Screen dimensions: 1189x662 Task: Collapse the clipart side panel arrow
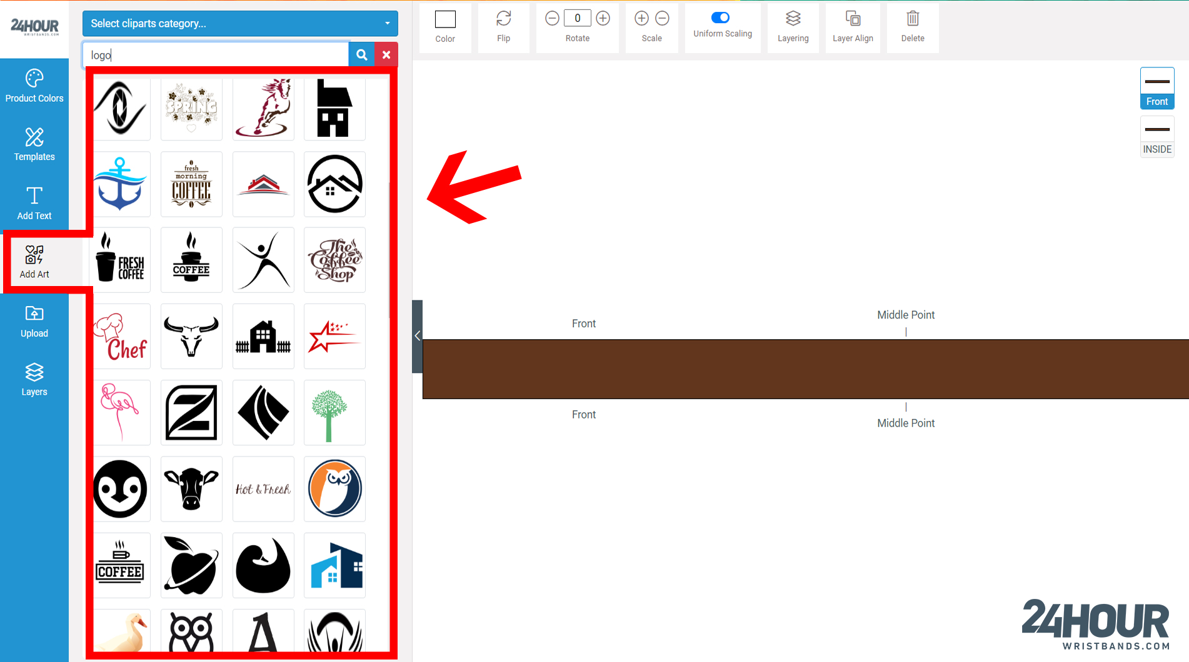tap(417, 336)
